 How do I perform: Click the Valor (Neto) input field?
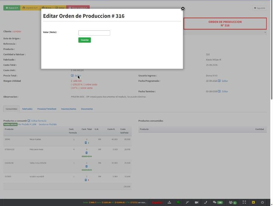tap(94, 33)
